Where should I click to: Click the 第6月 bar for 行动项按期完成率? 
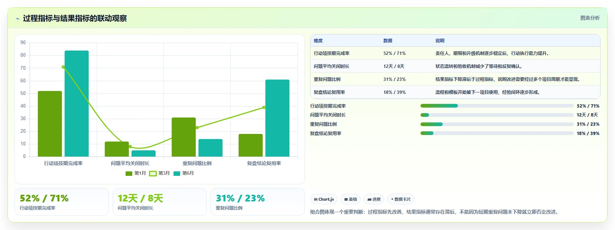77,103
